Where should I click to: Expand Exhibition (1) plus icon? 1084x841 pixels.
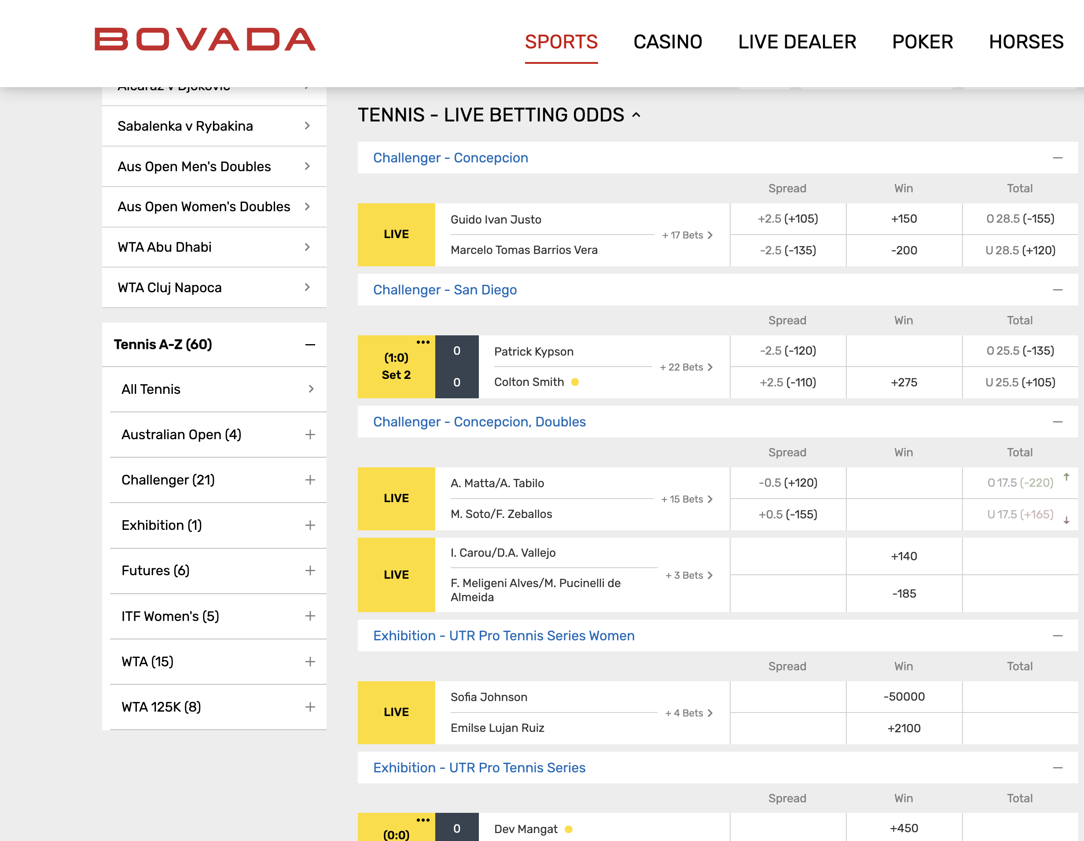(310, 525)
